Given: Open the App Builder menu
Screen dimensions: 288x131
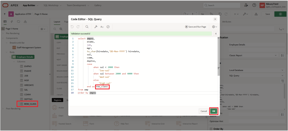Looking at the screenshot, I should click(31, 5).
